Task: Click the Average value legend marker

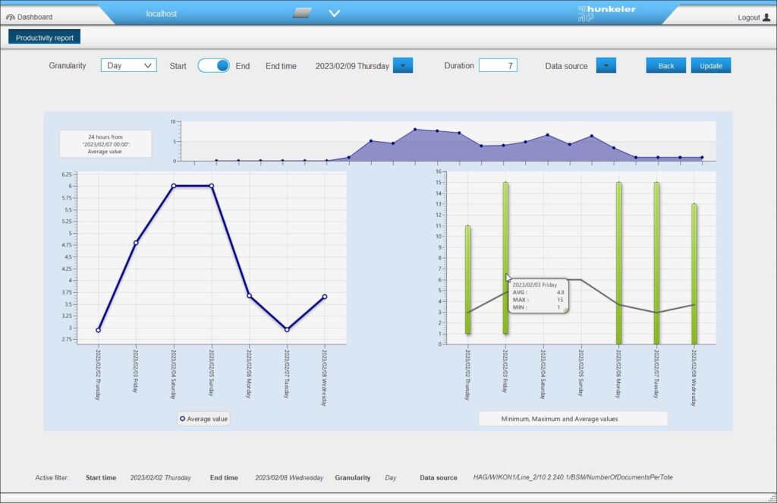Action: coord(182,419)
